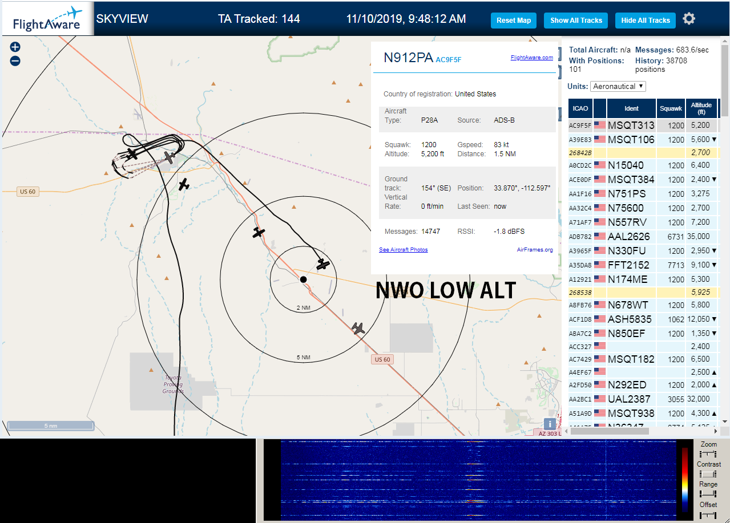
Task: Click US flag in the ACC327 row
Action: (600, 346)
